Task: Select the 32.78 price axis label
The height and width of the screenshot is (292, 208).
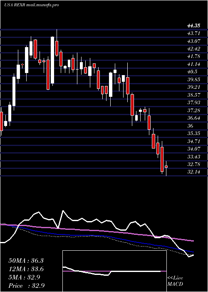Action: 193,164
